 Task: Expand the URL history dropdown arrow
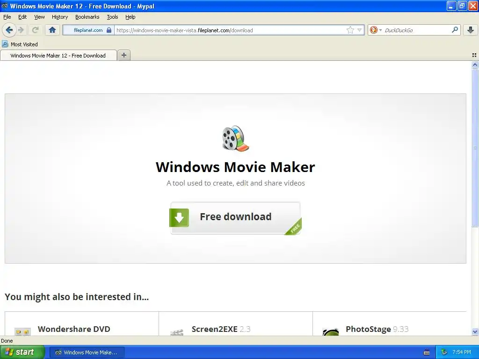click(x=360, y=30)
